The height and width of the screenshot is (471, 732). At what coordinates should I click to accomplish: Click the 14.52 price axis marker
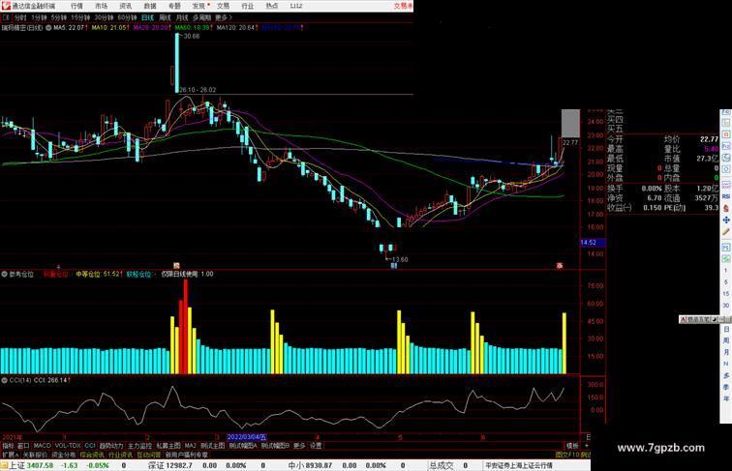pos(592,243)
